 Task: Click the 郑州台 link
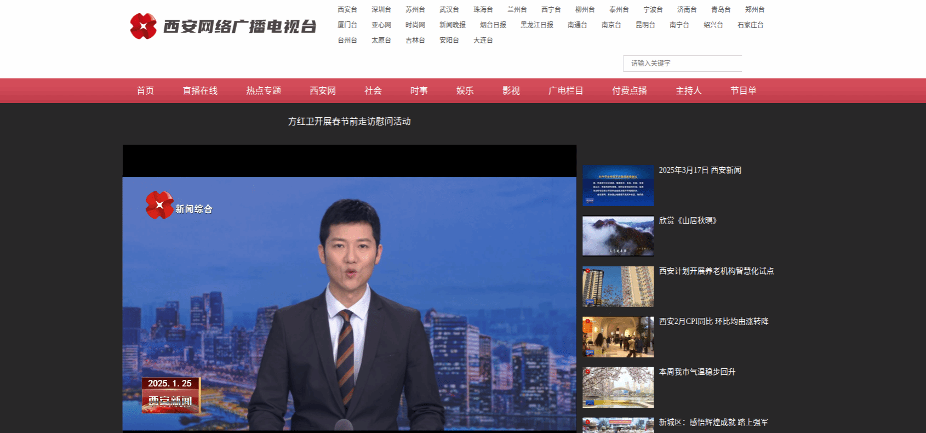point(755,10)
